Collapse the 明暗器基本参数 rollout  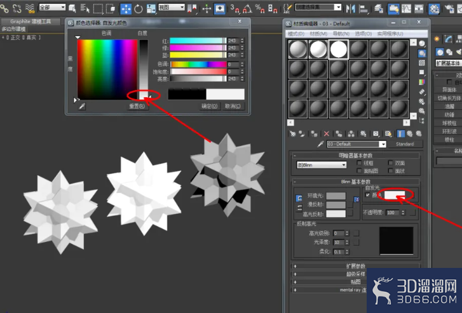(x=356, y=156)
